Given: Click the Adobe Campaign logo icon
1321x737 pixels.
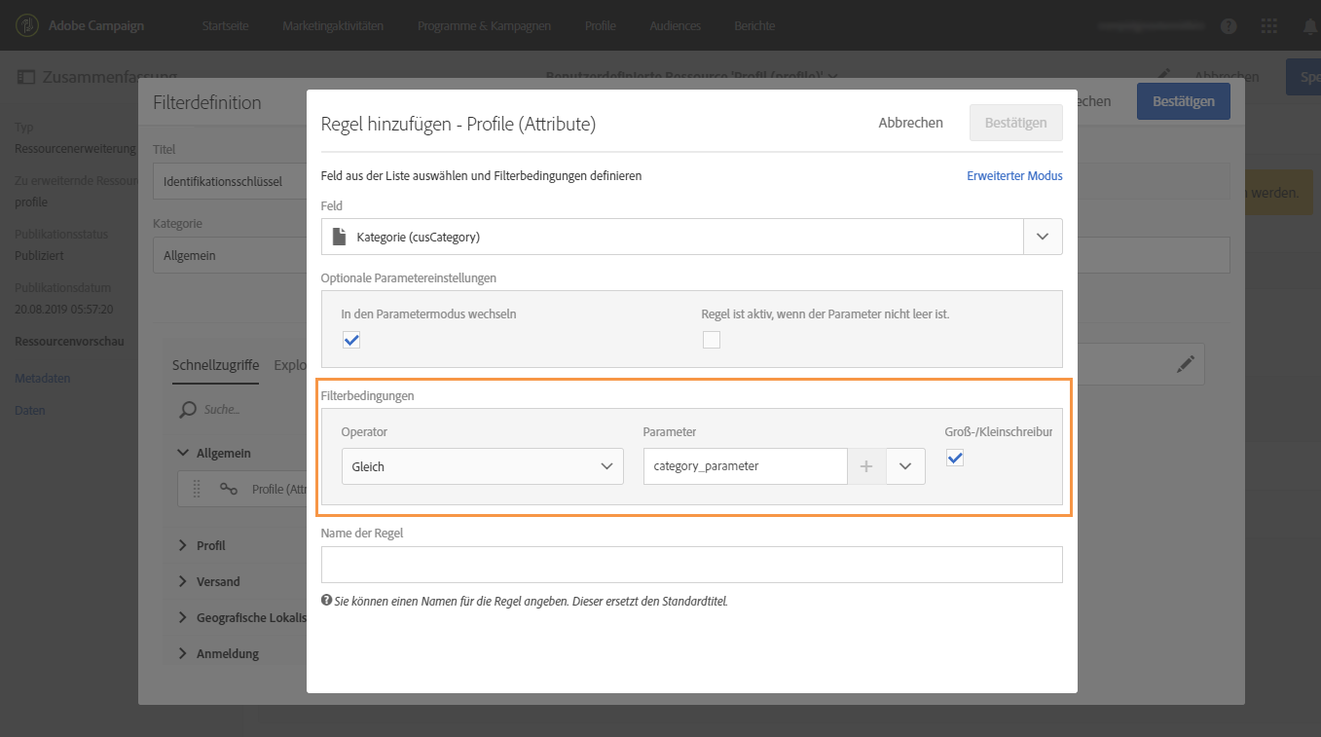Looking at the screenshot, I should (28, 25).
